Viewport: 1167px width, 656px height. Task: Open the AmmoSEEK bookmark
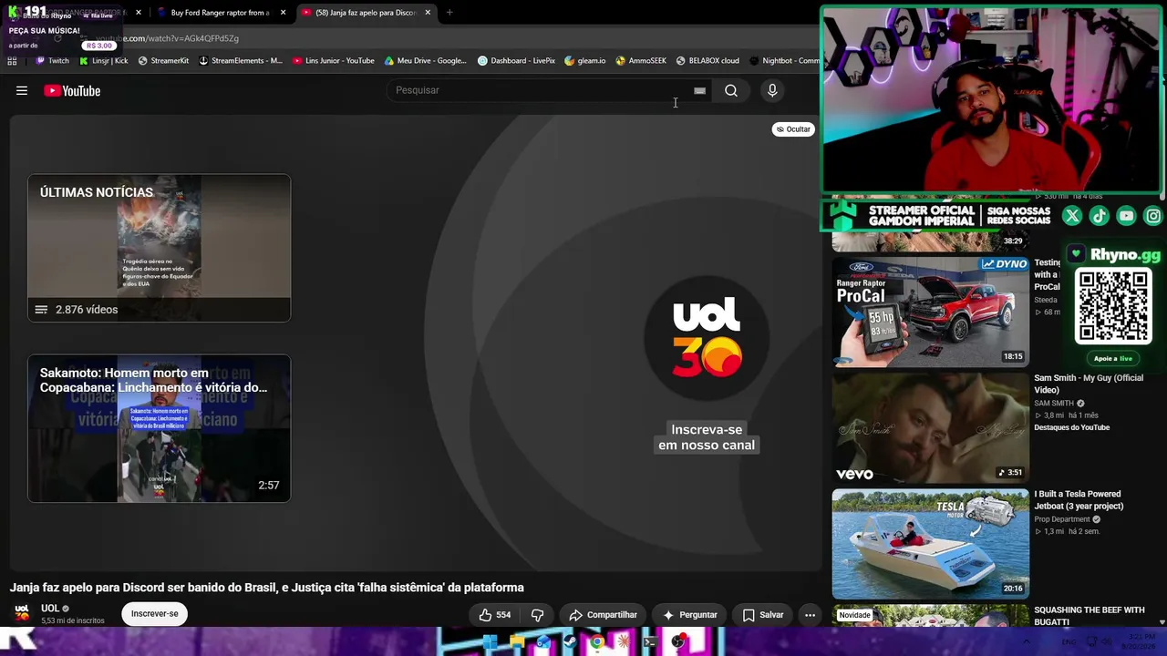coord(641,61)
